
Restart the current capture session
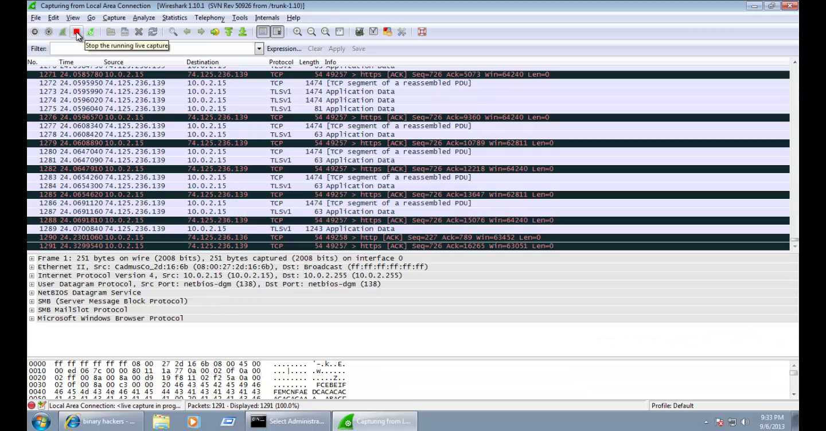[90, 32]
